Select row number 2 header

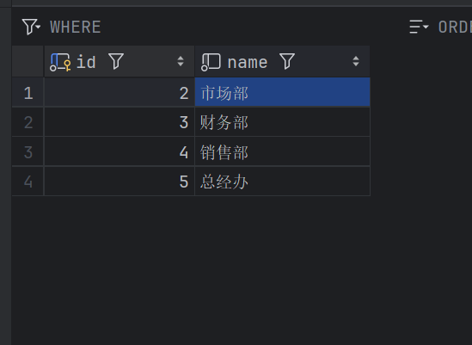click(28, 122)
